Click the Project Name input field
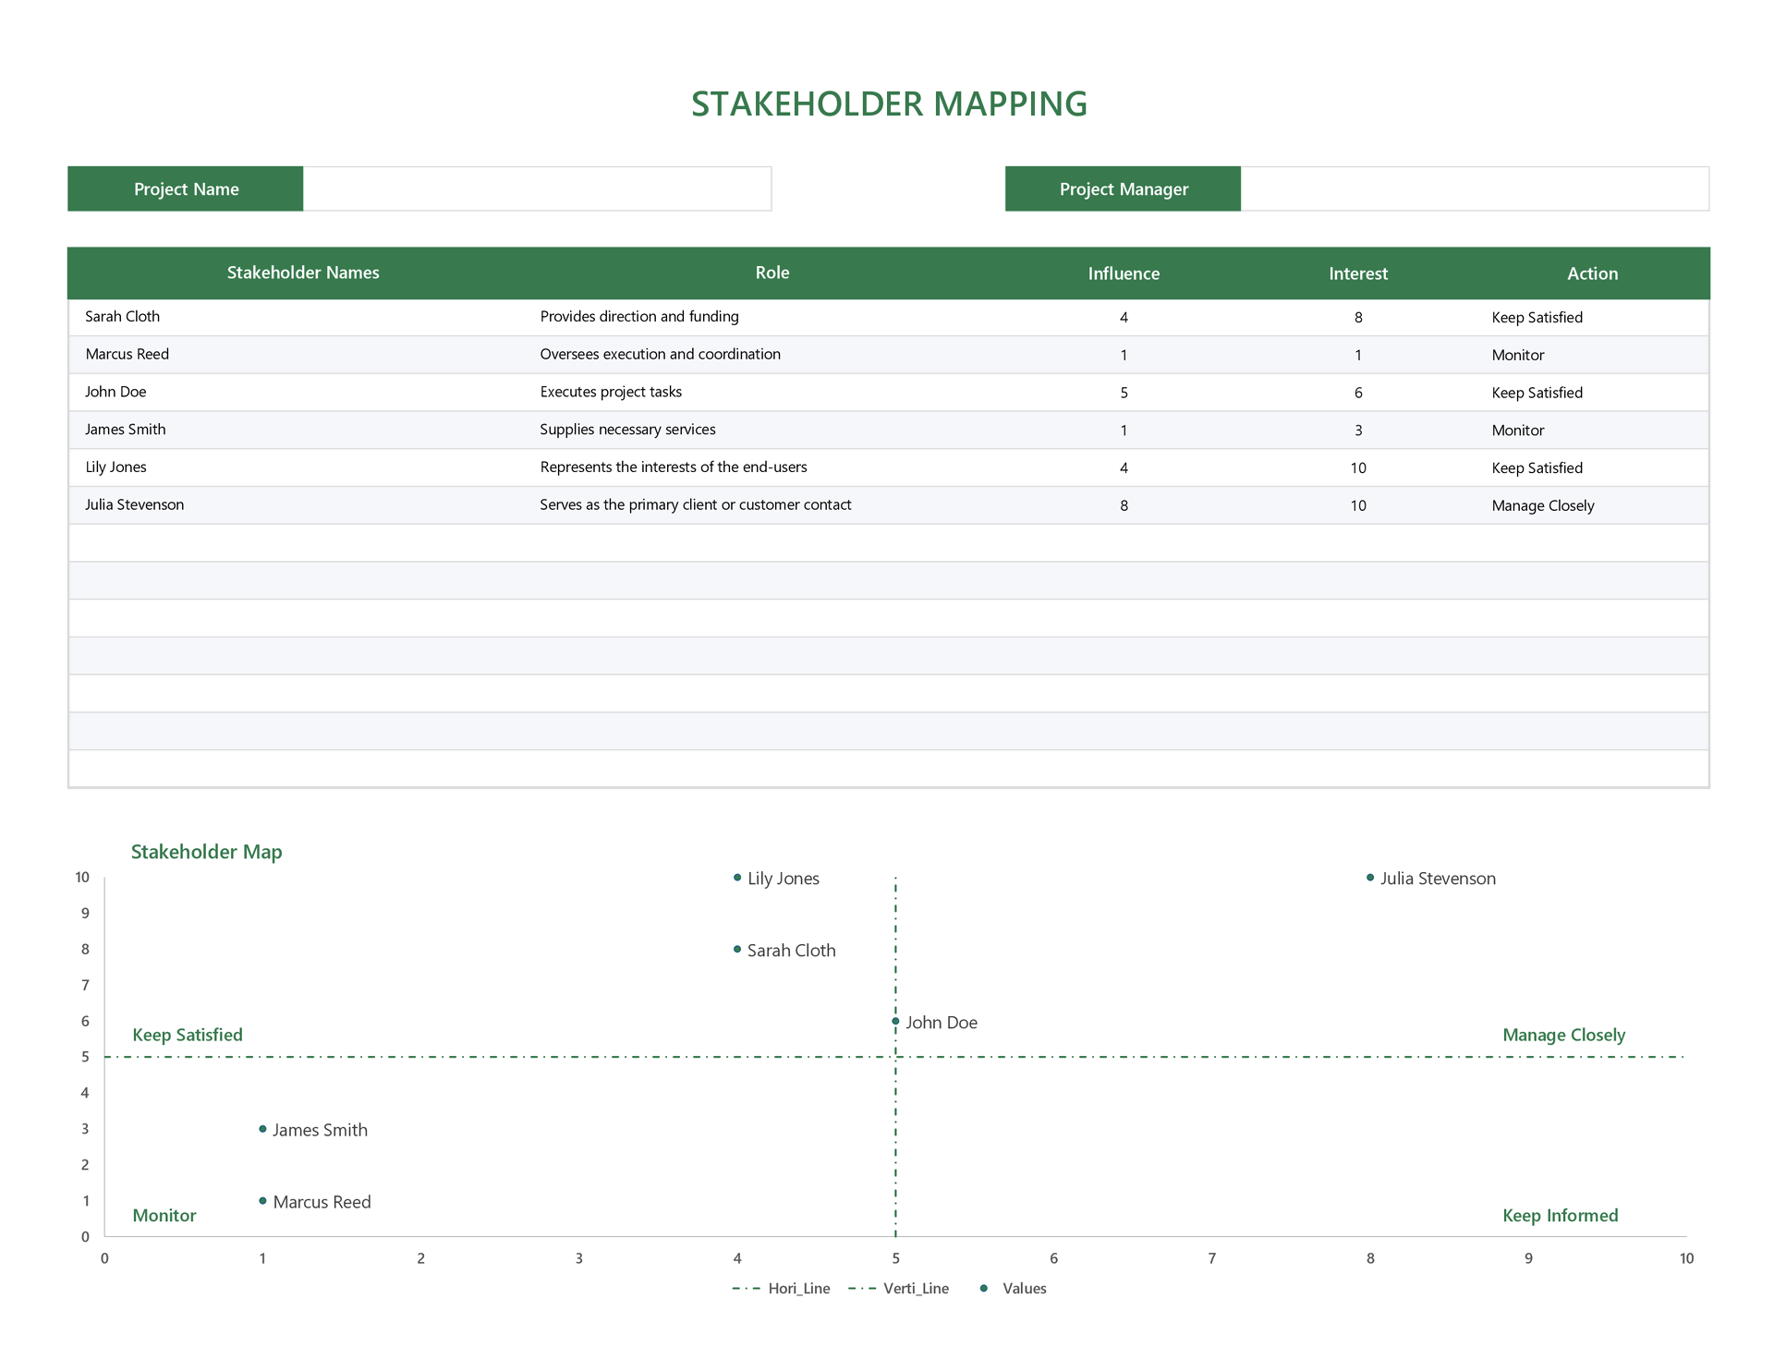 [537, 189]
